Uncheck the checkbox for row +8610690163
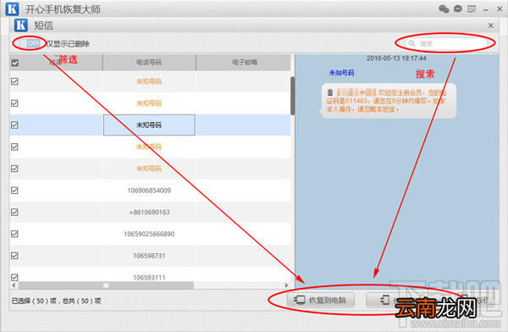The width and height of the screenshot is (508, 332). pyautogui.click(x=14, y=212)
